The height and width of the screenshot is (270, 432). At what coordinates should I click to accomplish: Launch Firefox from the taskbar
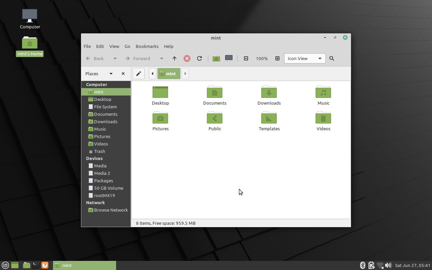coord(45,265)
